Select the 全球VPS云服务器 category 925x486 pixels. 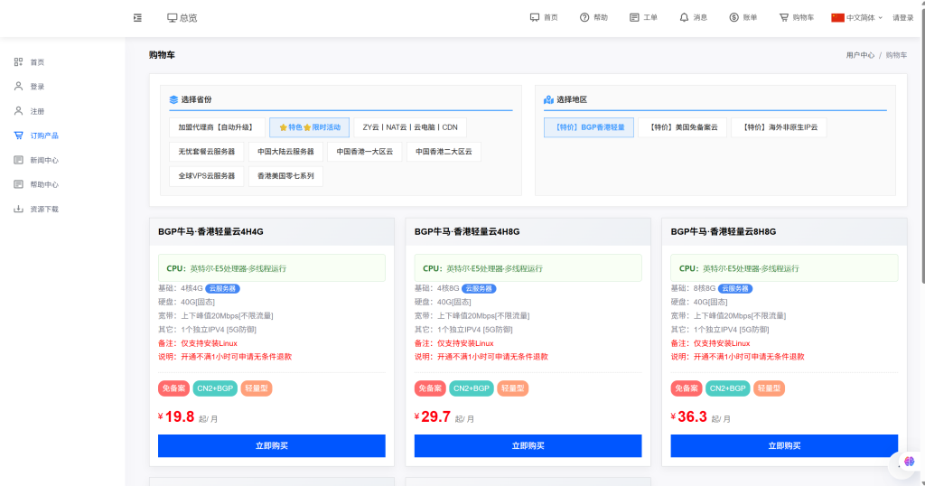coord(207,176)
